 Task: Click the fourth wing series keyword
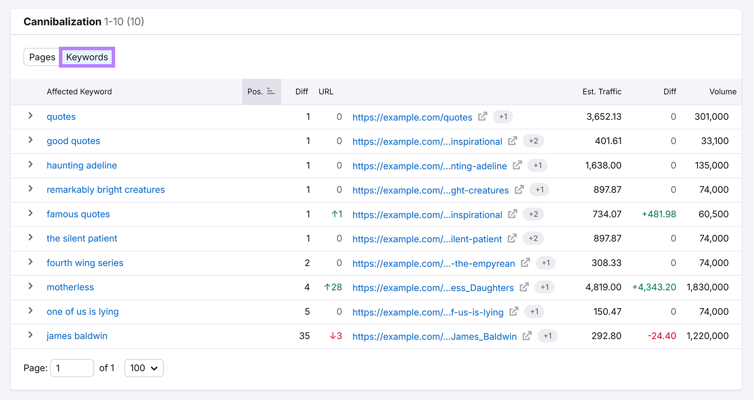[85, 263]
